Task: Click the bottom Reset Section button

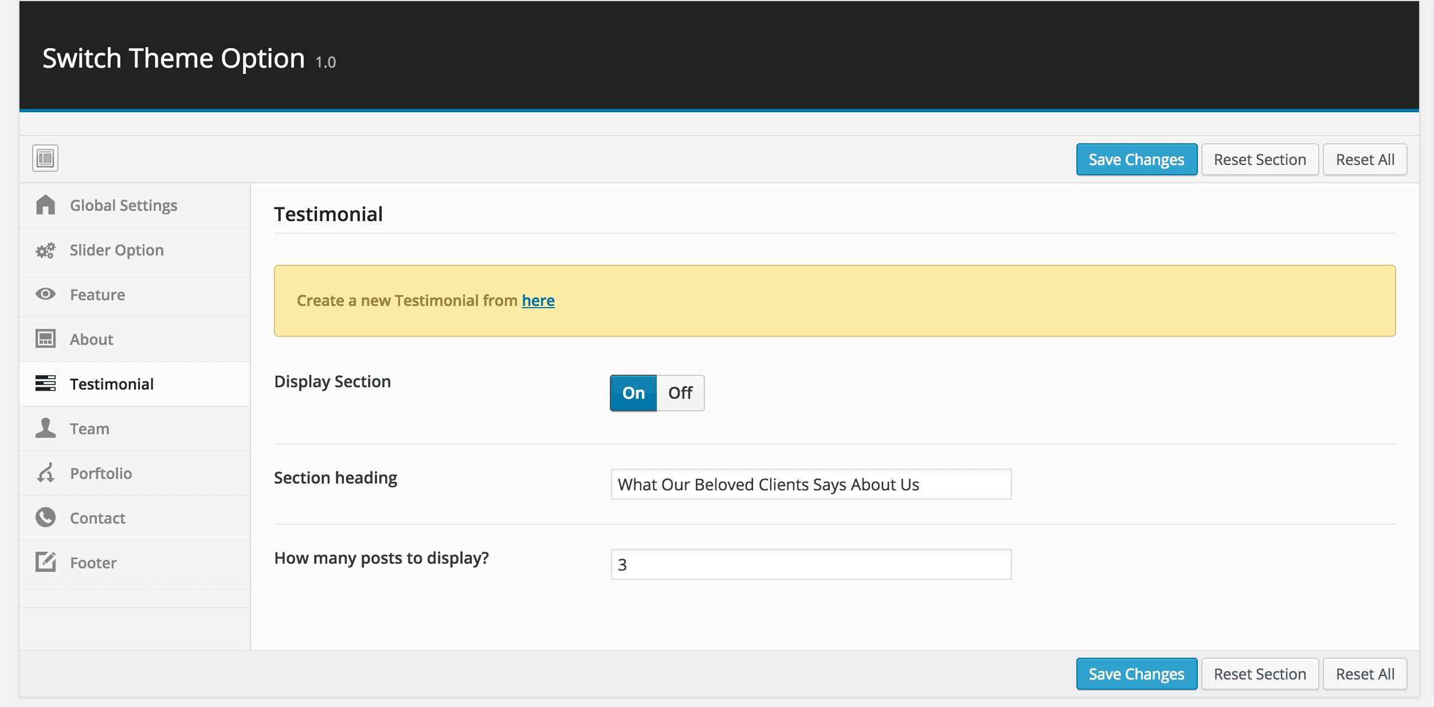Action: (1260, 674)
